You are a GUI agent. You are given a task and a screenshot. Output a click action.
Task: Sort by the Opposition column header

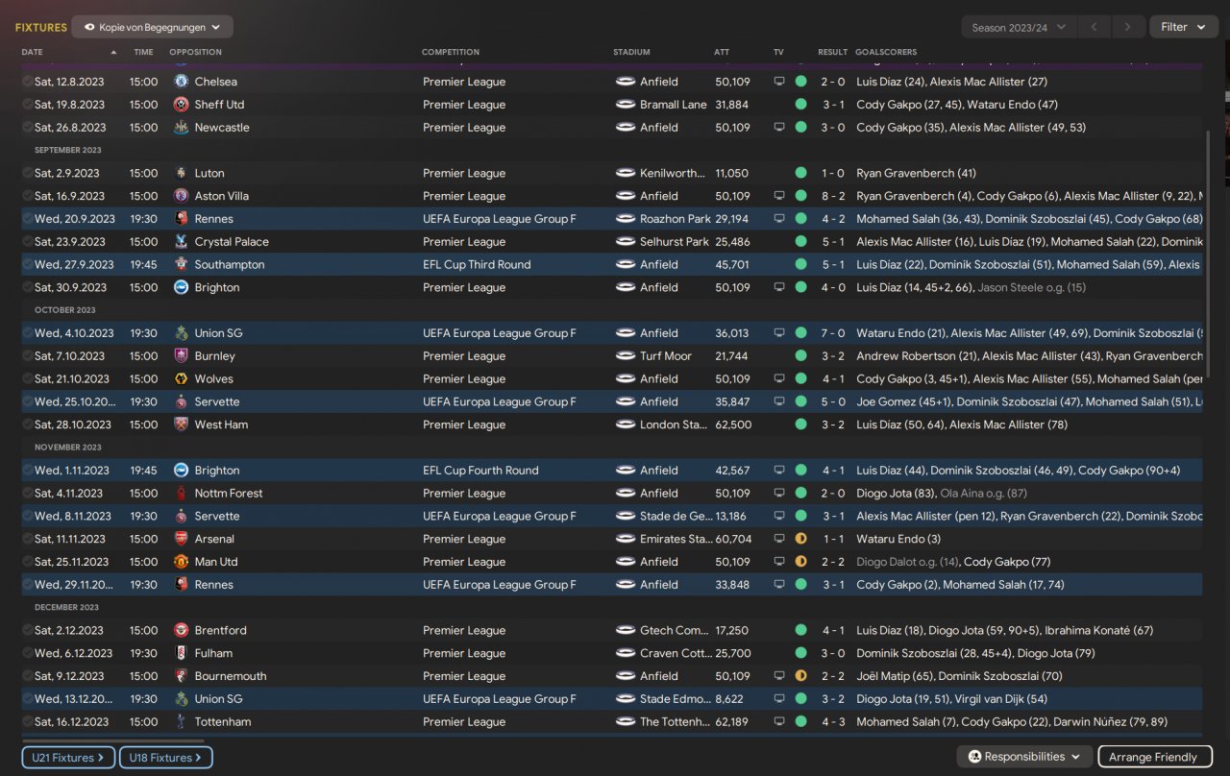click(x=195, y=52)
